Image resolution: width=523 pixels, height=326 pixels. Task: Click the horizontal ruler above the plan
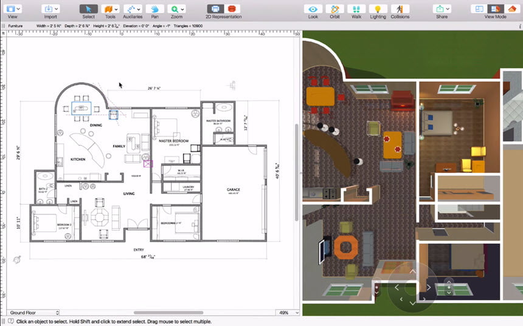click(x=153, y=33)
